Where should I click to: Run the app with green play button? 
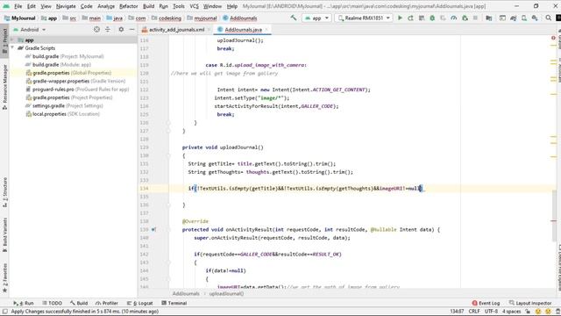pyautogui.click(x=400, y=18)
